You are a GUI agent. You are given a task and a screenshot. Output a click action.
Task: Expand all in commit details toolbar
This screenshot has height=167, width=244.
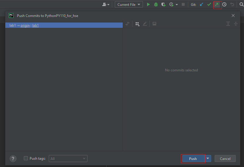tap(228, 24)
